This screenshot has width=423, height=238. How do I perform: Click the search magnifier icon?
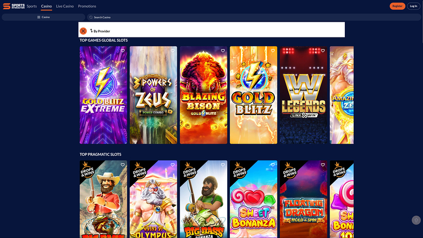click(91, 17)
